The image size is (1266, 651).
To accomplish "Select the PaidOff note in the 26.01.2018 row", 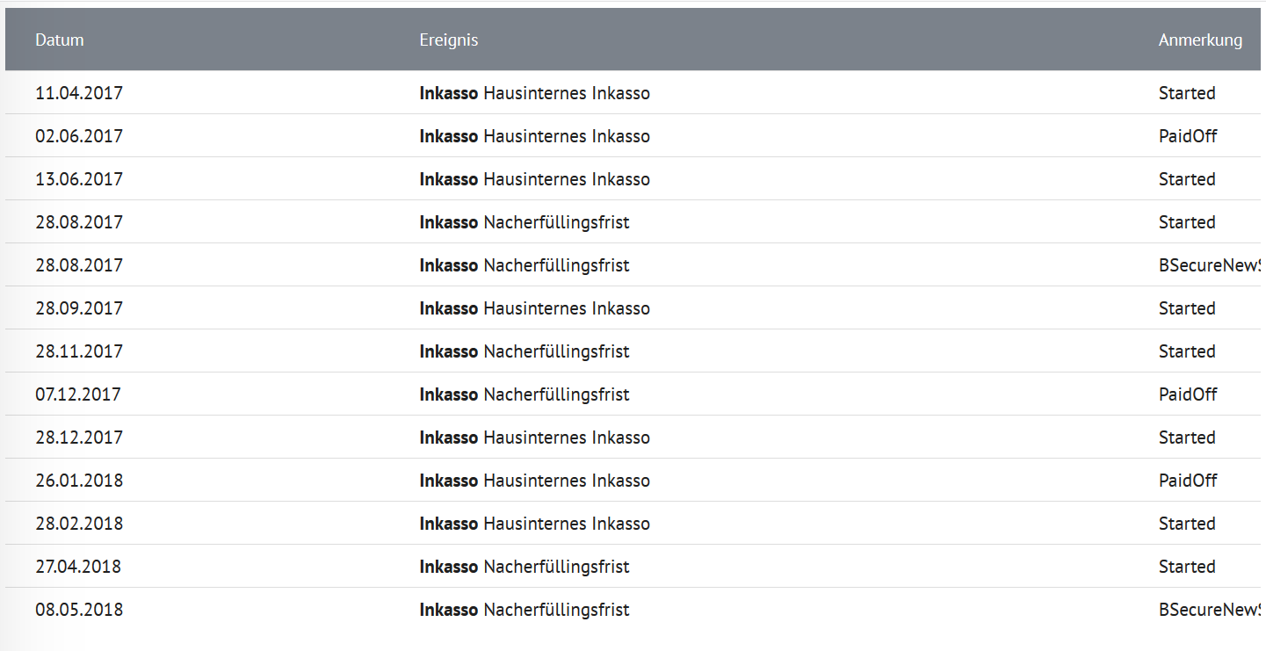I will click(x=1188, y=481).
